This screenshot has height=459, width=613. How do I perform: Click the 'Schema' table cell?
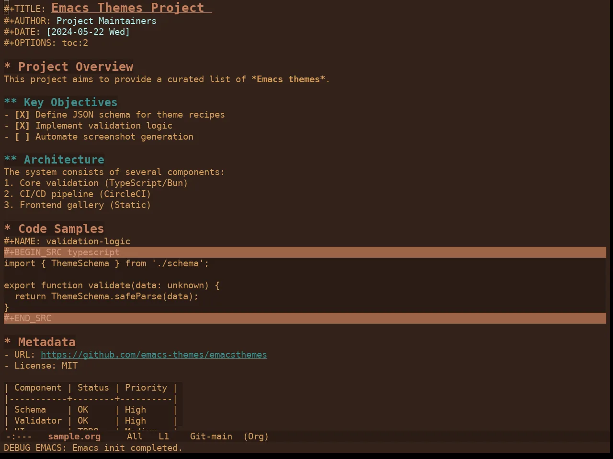click(30, 410)
